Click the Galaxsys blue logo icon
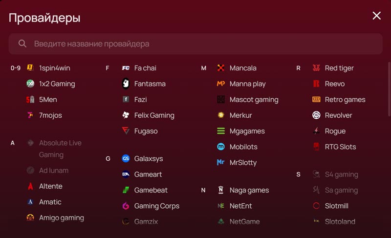Viewport: 391px width, 238px height. point(126,158)
